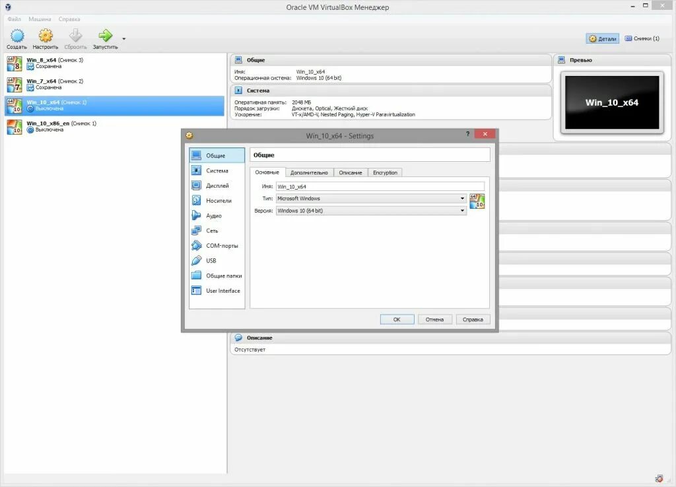676x487 pixels.
Task: Click the Запустить green arrow icon
Action: pos(105,36)
